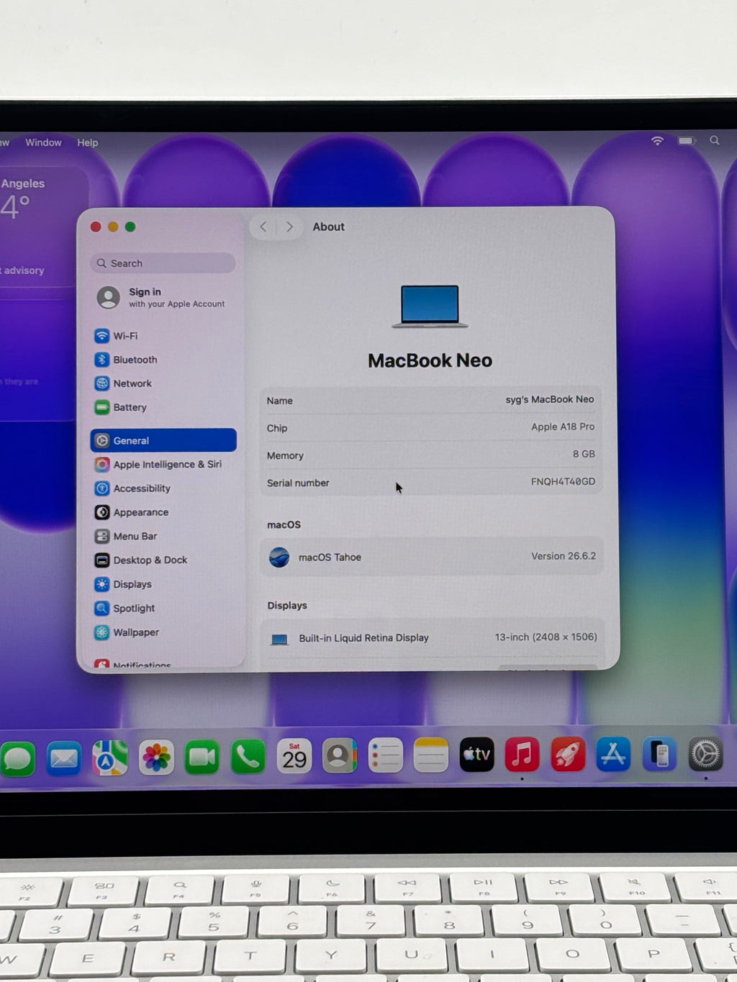Click the weather widget temperature
The height and width of the screenshot is (982, 737).
point(15,208)
